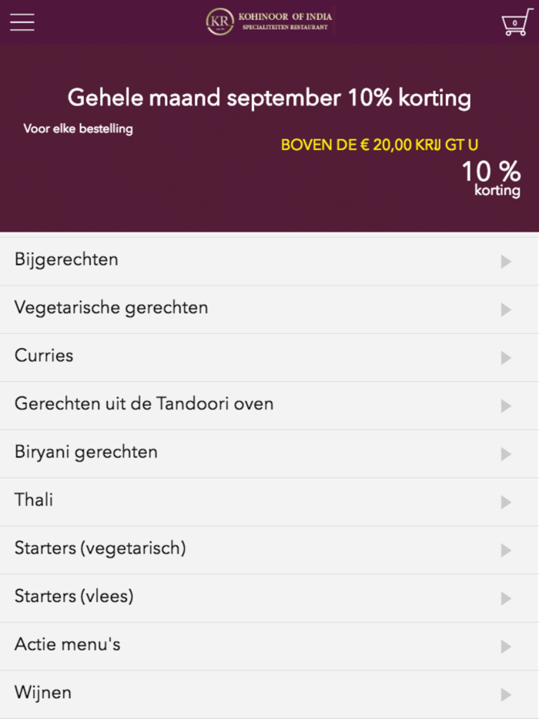Expand the Curries arrow
Viewport: 539px width, 719px height.
click(x=506, y=358)
